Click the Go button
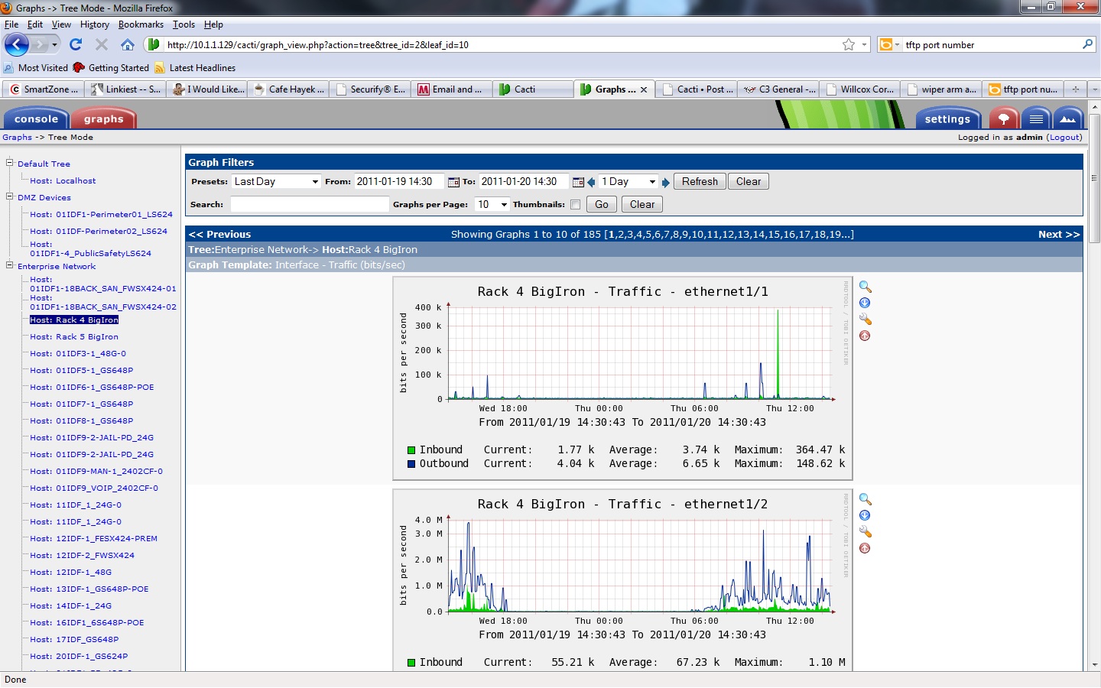The width and height of the screenshot is (1101, 688). click(602, 205)
